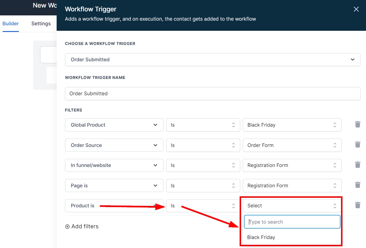This screenshot has width=366, height=248.
Task: Delete the Page is filter row
Action: click(358, 185)
